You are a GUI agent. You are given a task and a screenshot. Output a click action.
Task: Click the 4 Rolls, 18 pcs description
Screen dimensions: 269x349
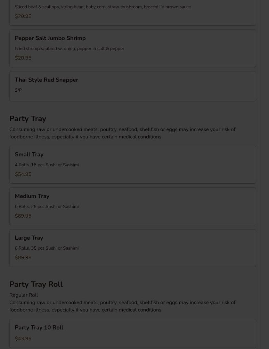click(x=47, y=165)
